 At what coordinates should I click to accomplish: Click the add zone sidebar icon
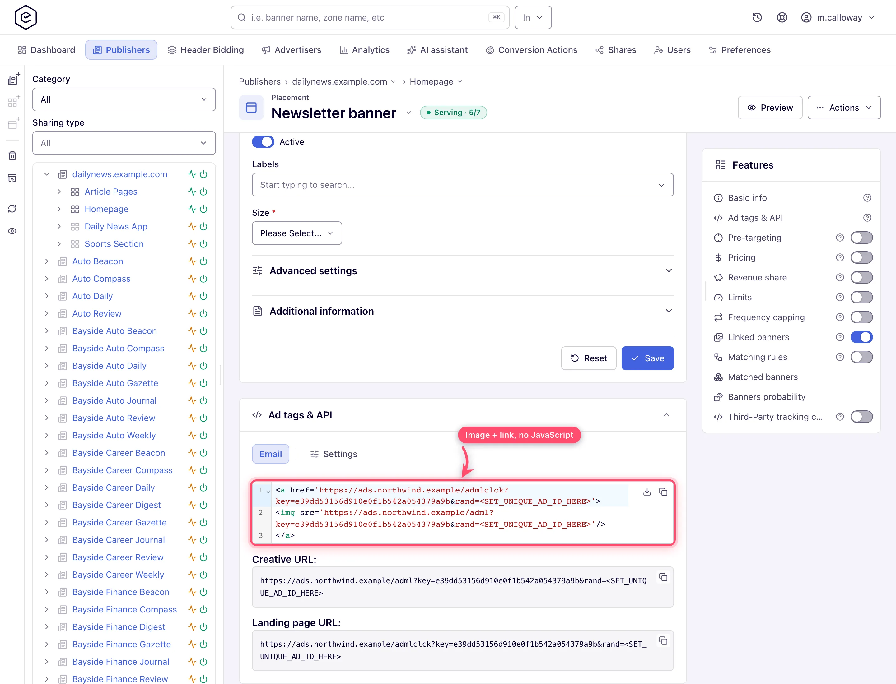click(x=13, y=101)
